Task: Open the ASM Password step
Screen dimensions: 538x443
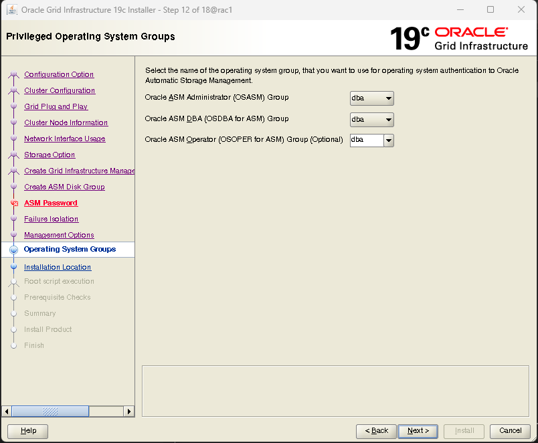Action: [x=51, y=203]
